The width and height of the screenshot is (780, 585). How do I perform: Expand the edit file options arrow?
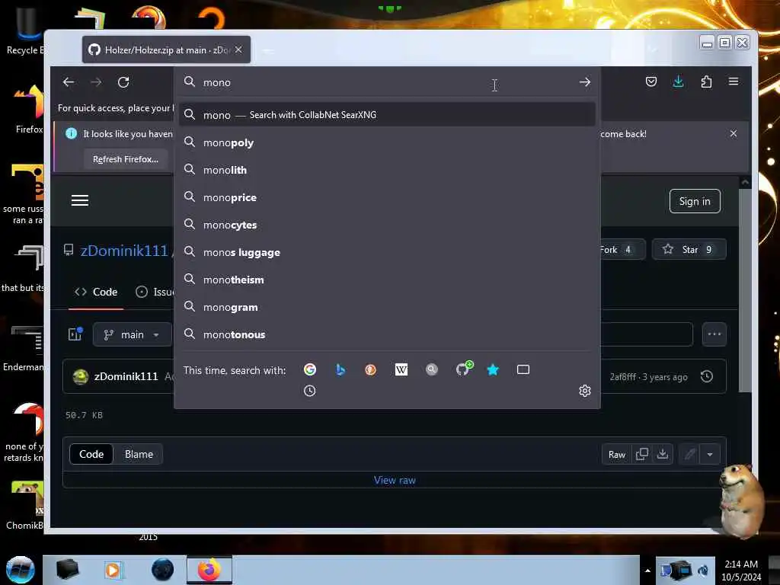tap(709, 454)
